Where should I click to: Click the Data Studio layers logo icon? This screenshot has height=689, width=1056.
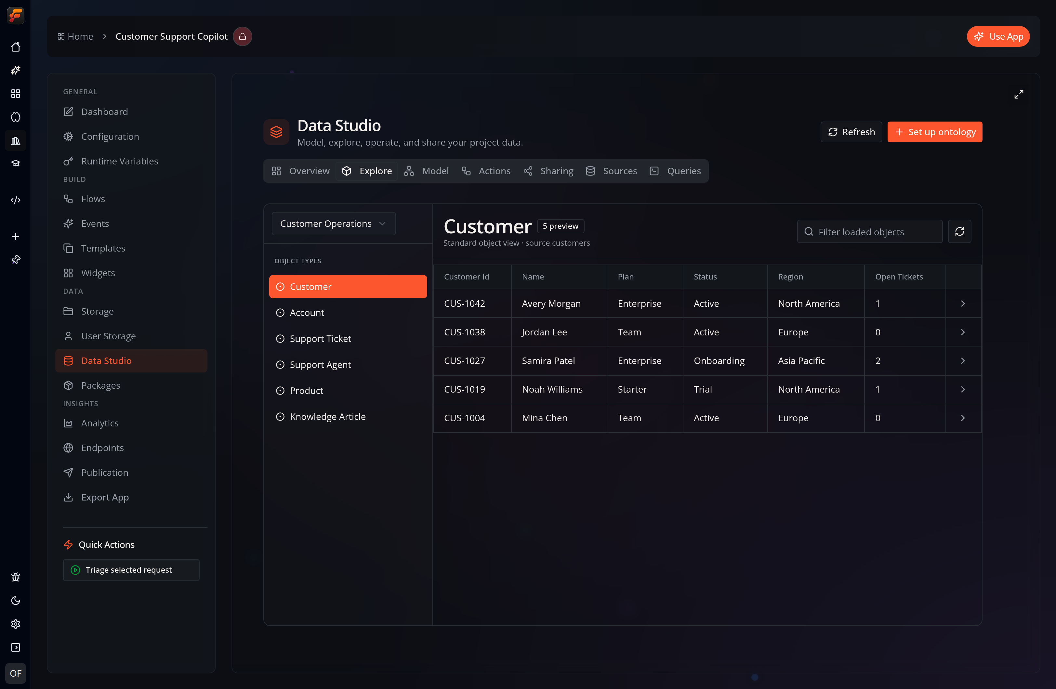pyautogui.click(x=276, y=132)
